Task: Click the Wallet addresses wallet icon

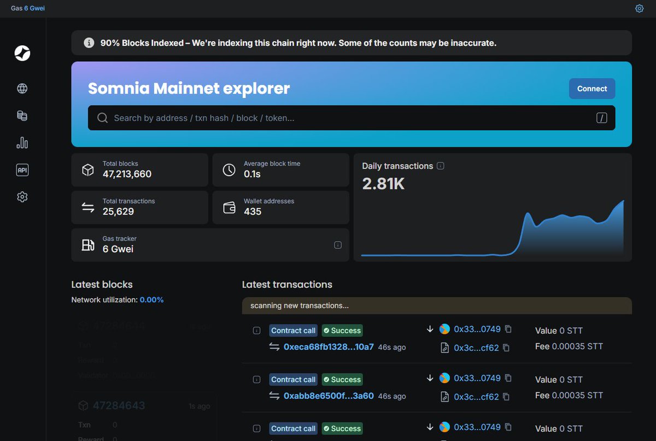Action: point(229,207)
